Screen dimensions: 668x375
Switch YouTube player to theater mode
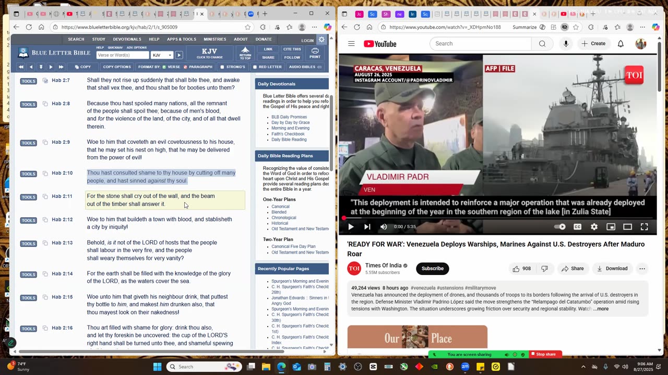tap(627, 227)
